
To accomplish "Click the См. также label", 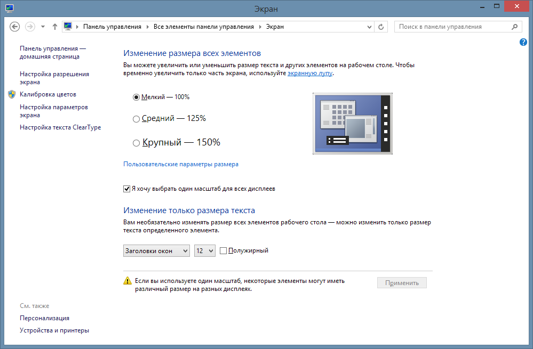I will click(x=34, y=306).
